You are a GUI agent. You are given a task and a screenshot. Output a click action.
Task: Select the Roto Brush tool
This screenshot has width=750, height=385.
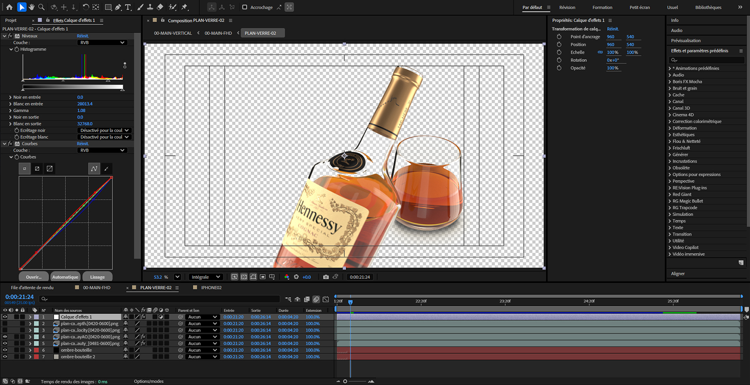click(173, 7)
